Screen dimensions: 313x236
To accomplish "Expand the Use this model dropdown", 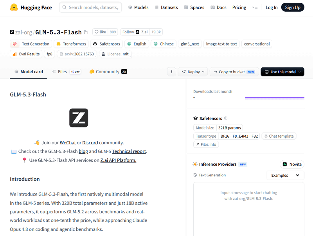I will click(282, 72).
